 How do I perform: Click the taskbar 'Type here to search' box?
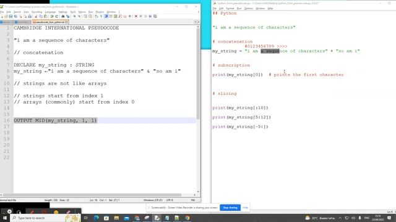45,218
